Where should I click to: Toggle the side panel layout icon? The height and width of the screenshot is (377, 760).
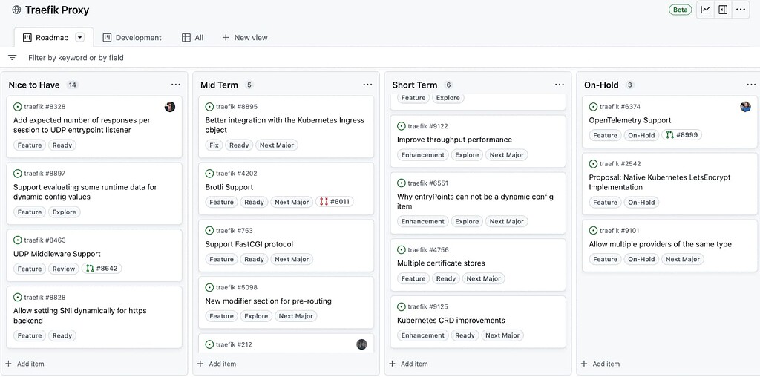(x=723, y=10)
